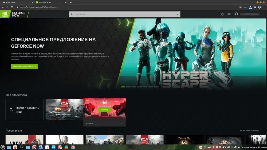
Task: Click the user account avatar
Action: coord(236,14)
